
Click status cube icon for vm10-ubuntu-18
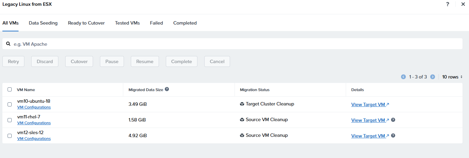point(242,104)
